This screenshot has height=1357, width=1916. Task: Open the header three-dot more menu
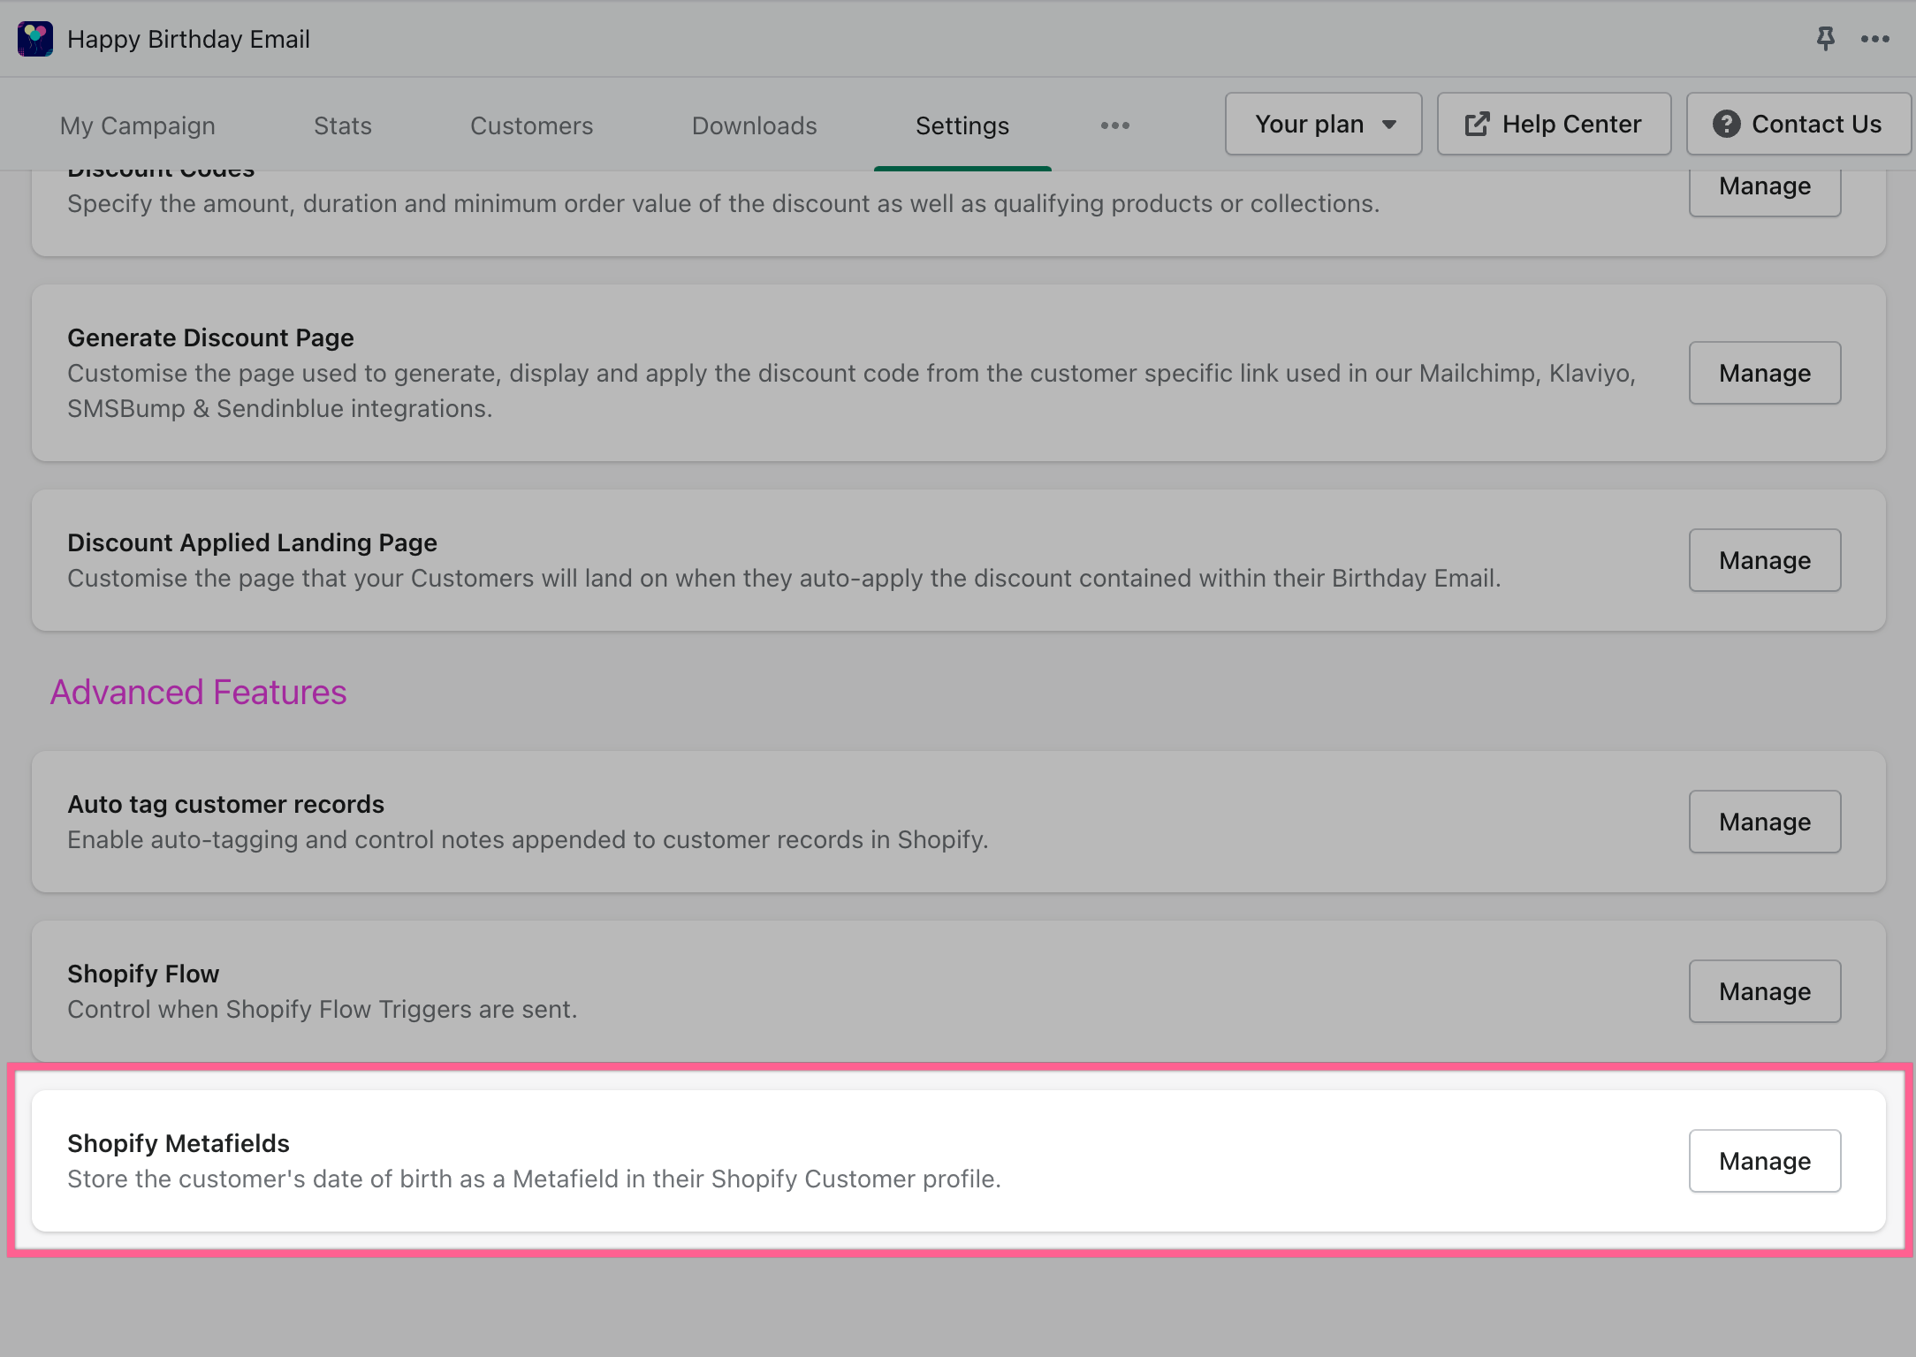[x=1874, y=39]
